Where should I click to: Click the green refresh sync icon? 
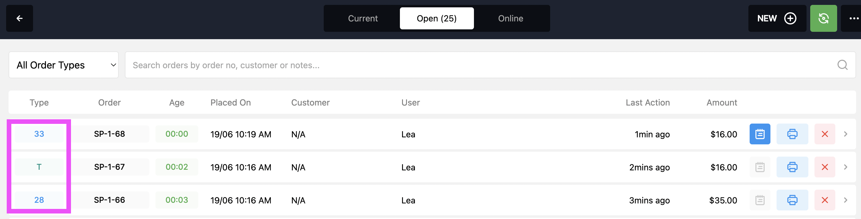[x=823, y=18]
